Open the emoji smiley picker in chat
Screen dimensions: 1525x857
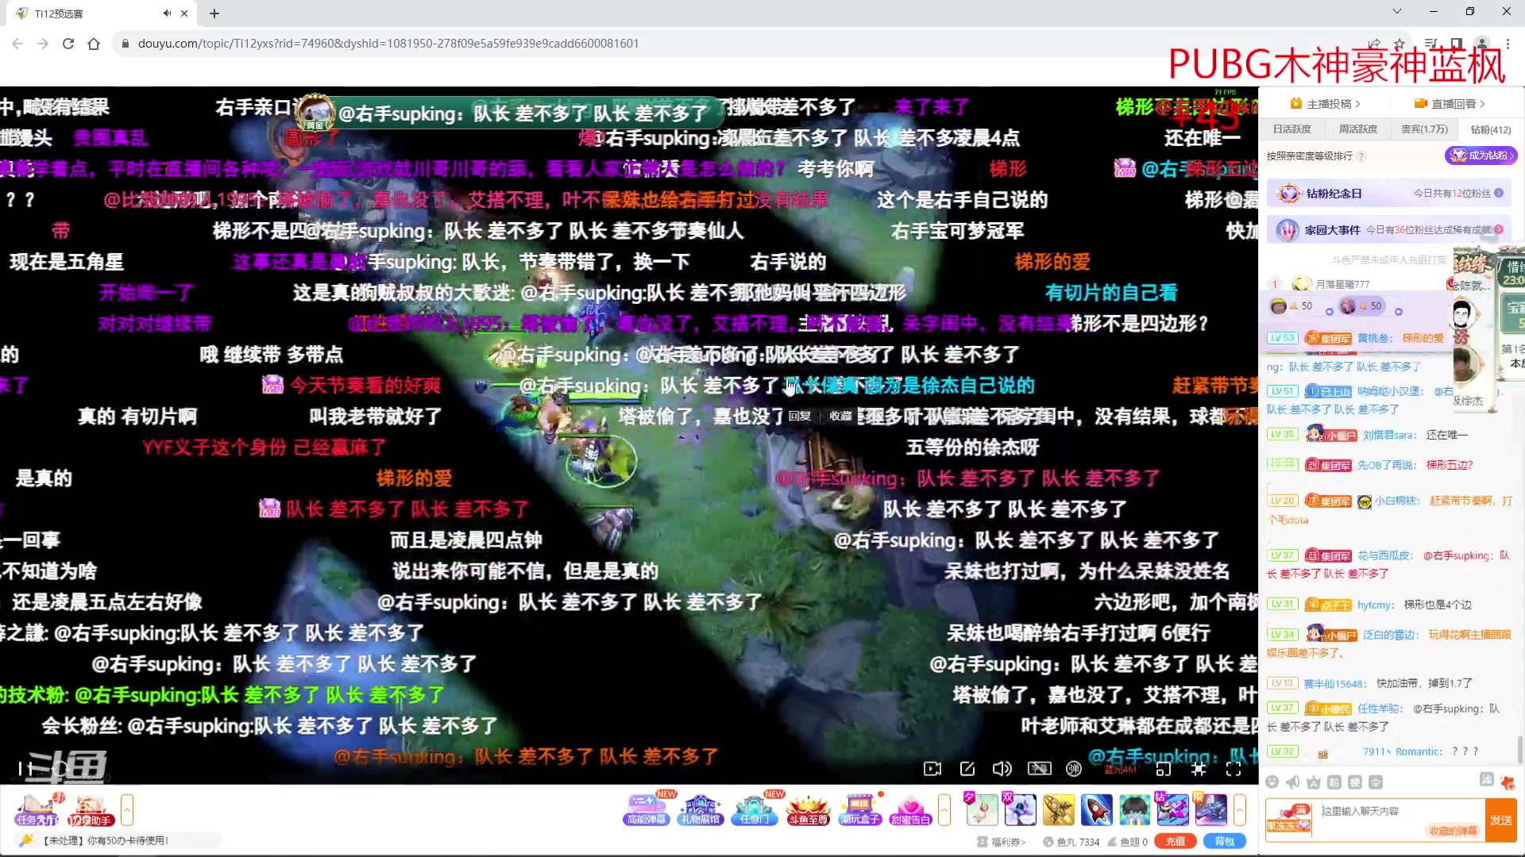point(1272,782)
